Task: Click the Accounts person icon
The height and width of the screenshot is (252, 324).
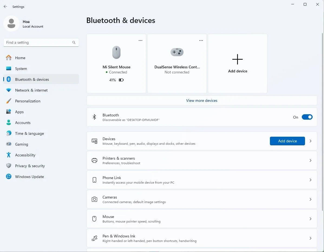Action: pos(9,123)
